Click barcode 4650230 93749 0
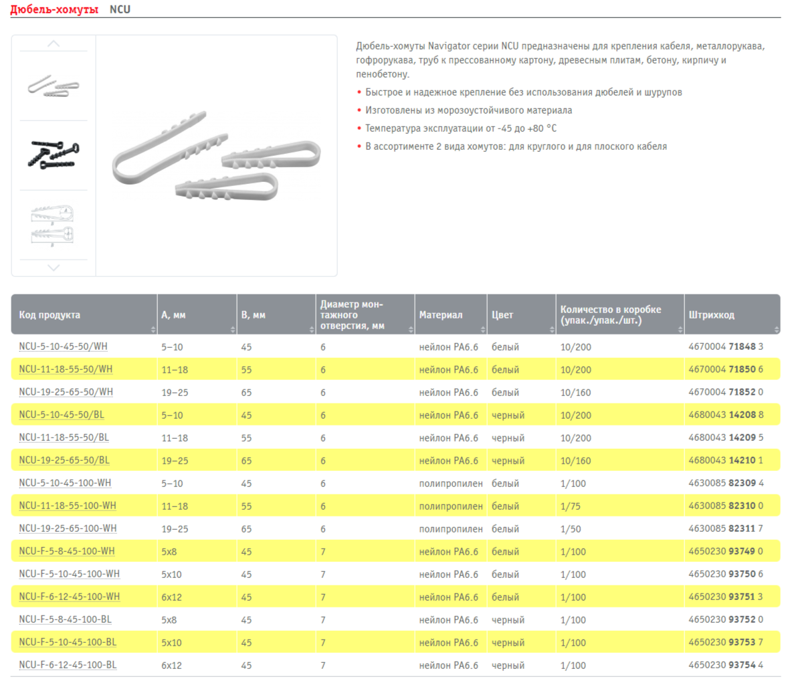788x683 pixels. pyautogui.click(x=726, y=551)
